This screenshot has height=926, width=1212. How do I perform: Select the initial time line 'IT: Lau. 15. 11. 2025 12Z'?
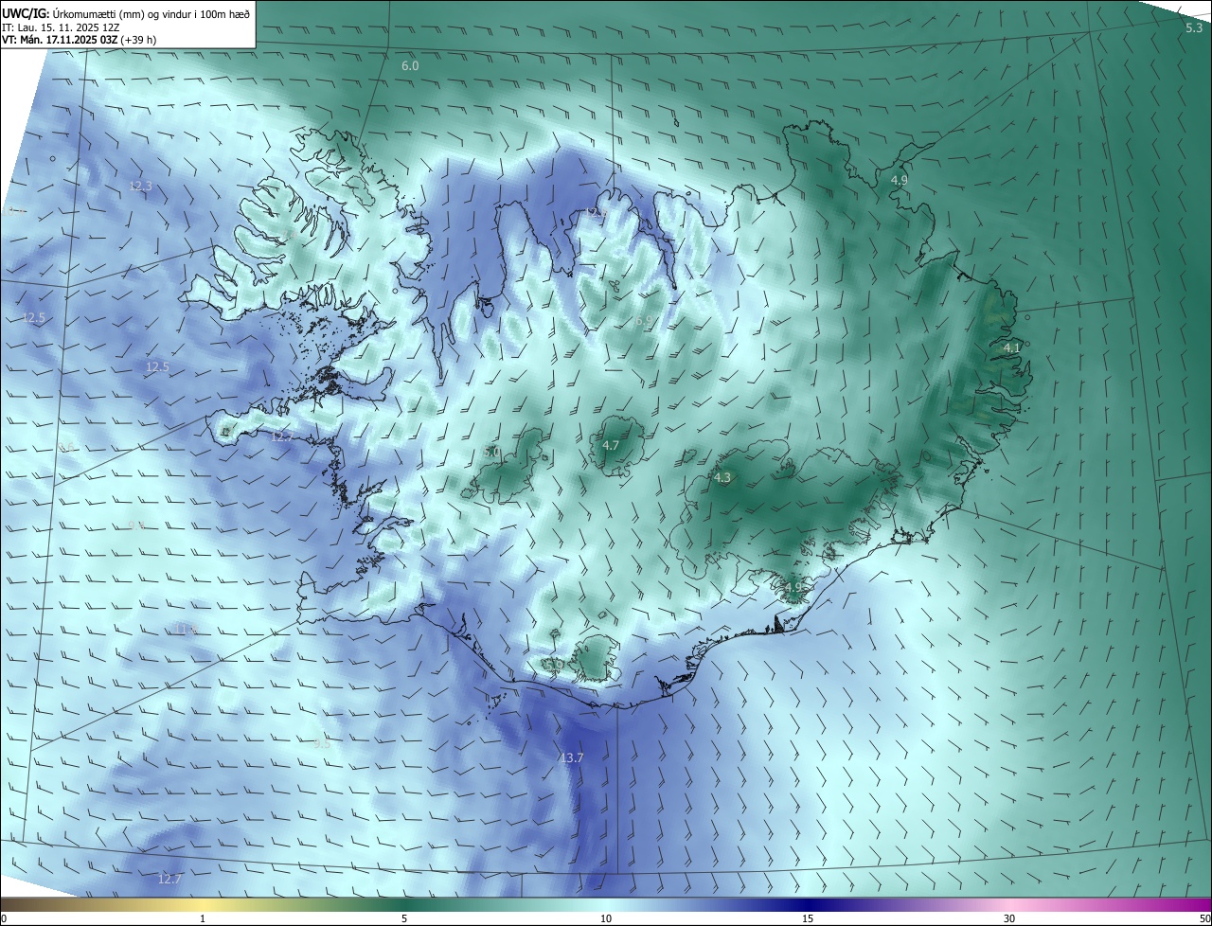coord(62,27)
